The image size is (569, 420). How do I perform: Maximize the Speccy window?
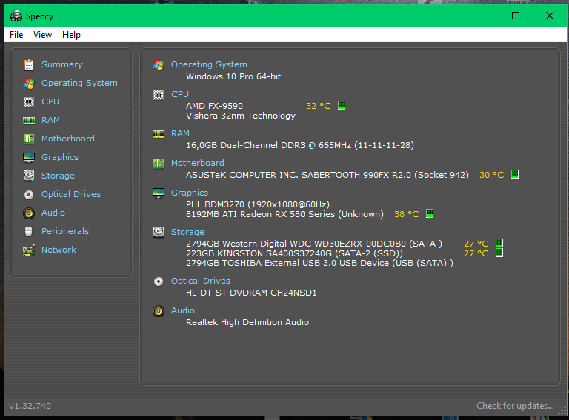(x=516, y=16)
